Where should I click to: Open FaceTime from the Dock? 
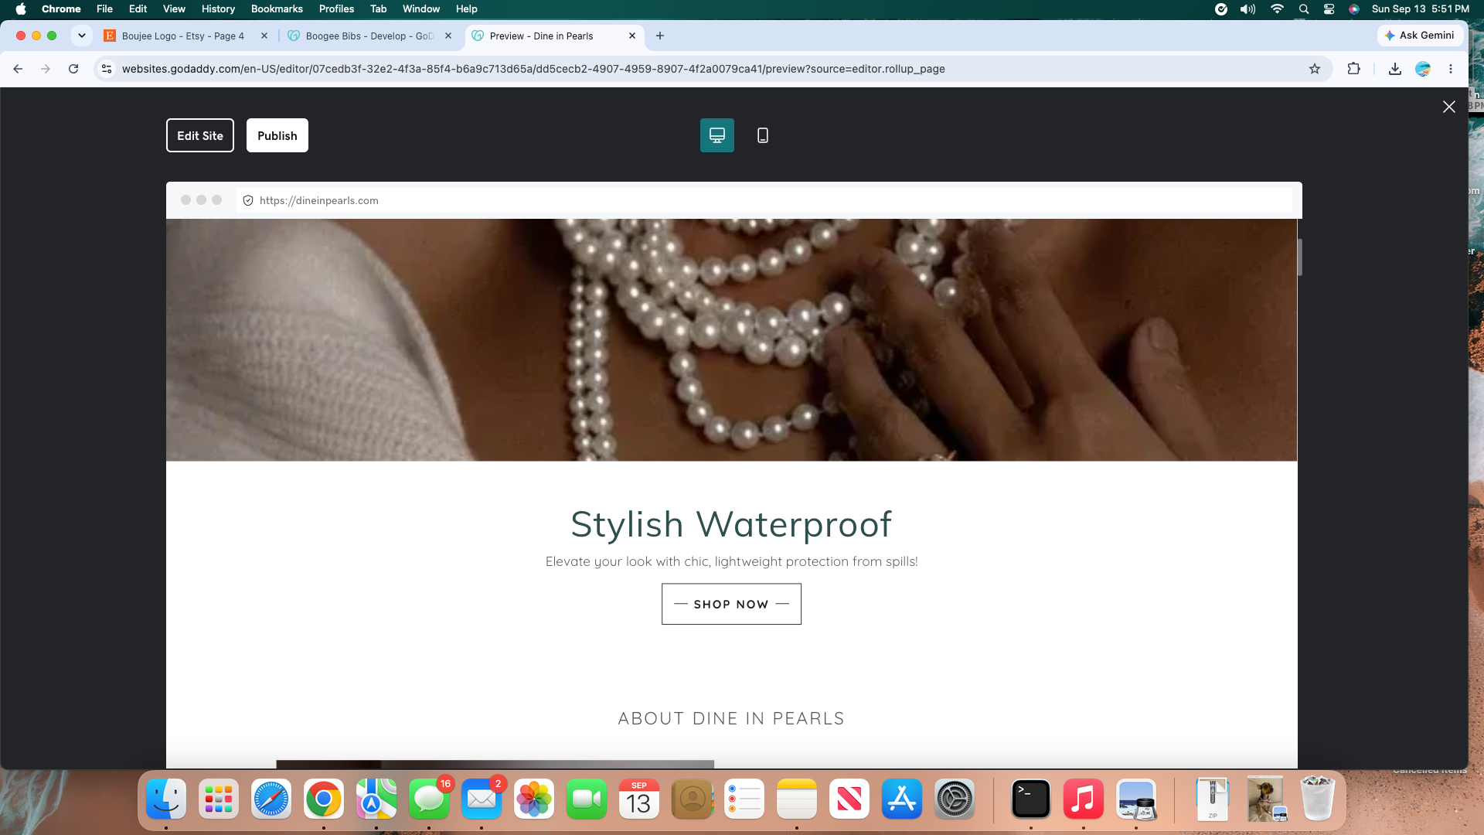[587, 799]
